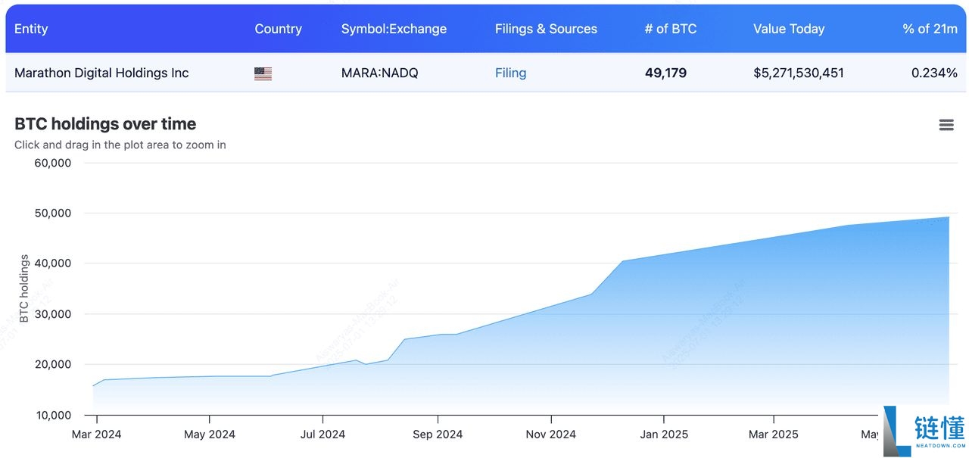Click the 50,000 y-axis label
969x458 pixels.
[53, 213]
